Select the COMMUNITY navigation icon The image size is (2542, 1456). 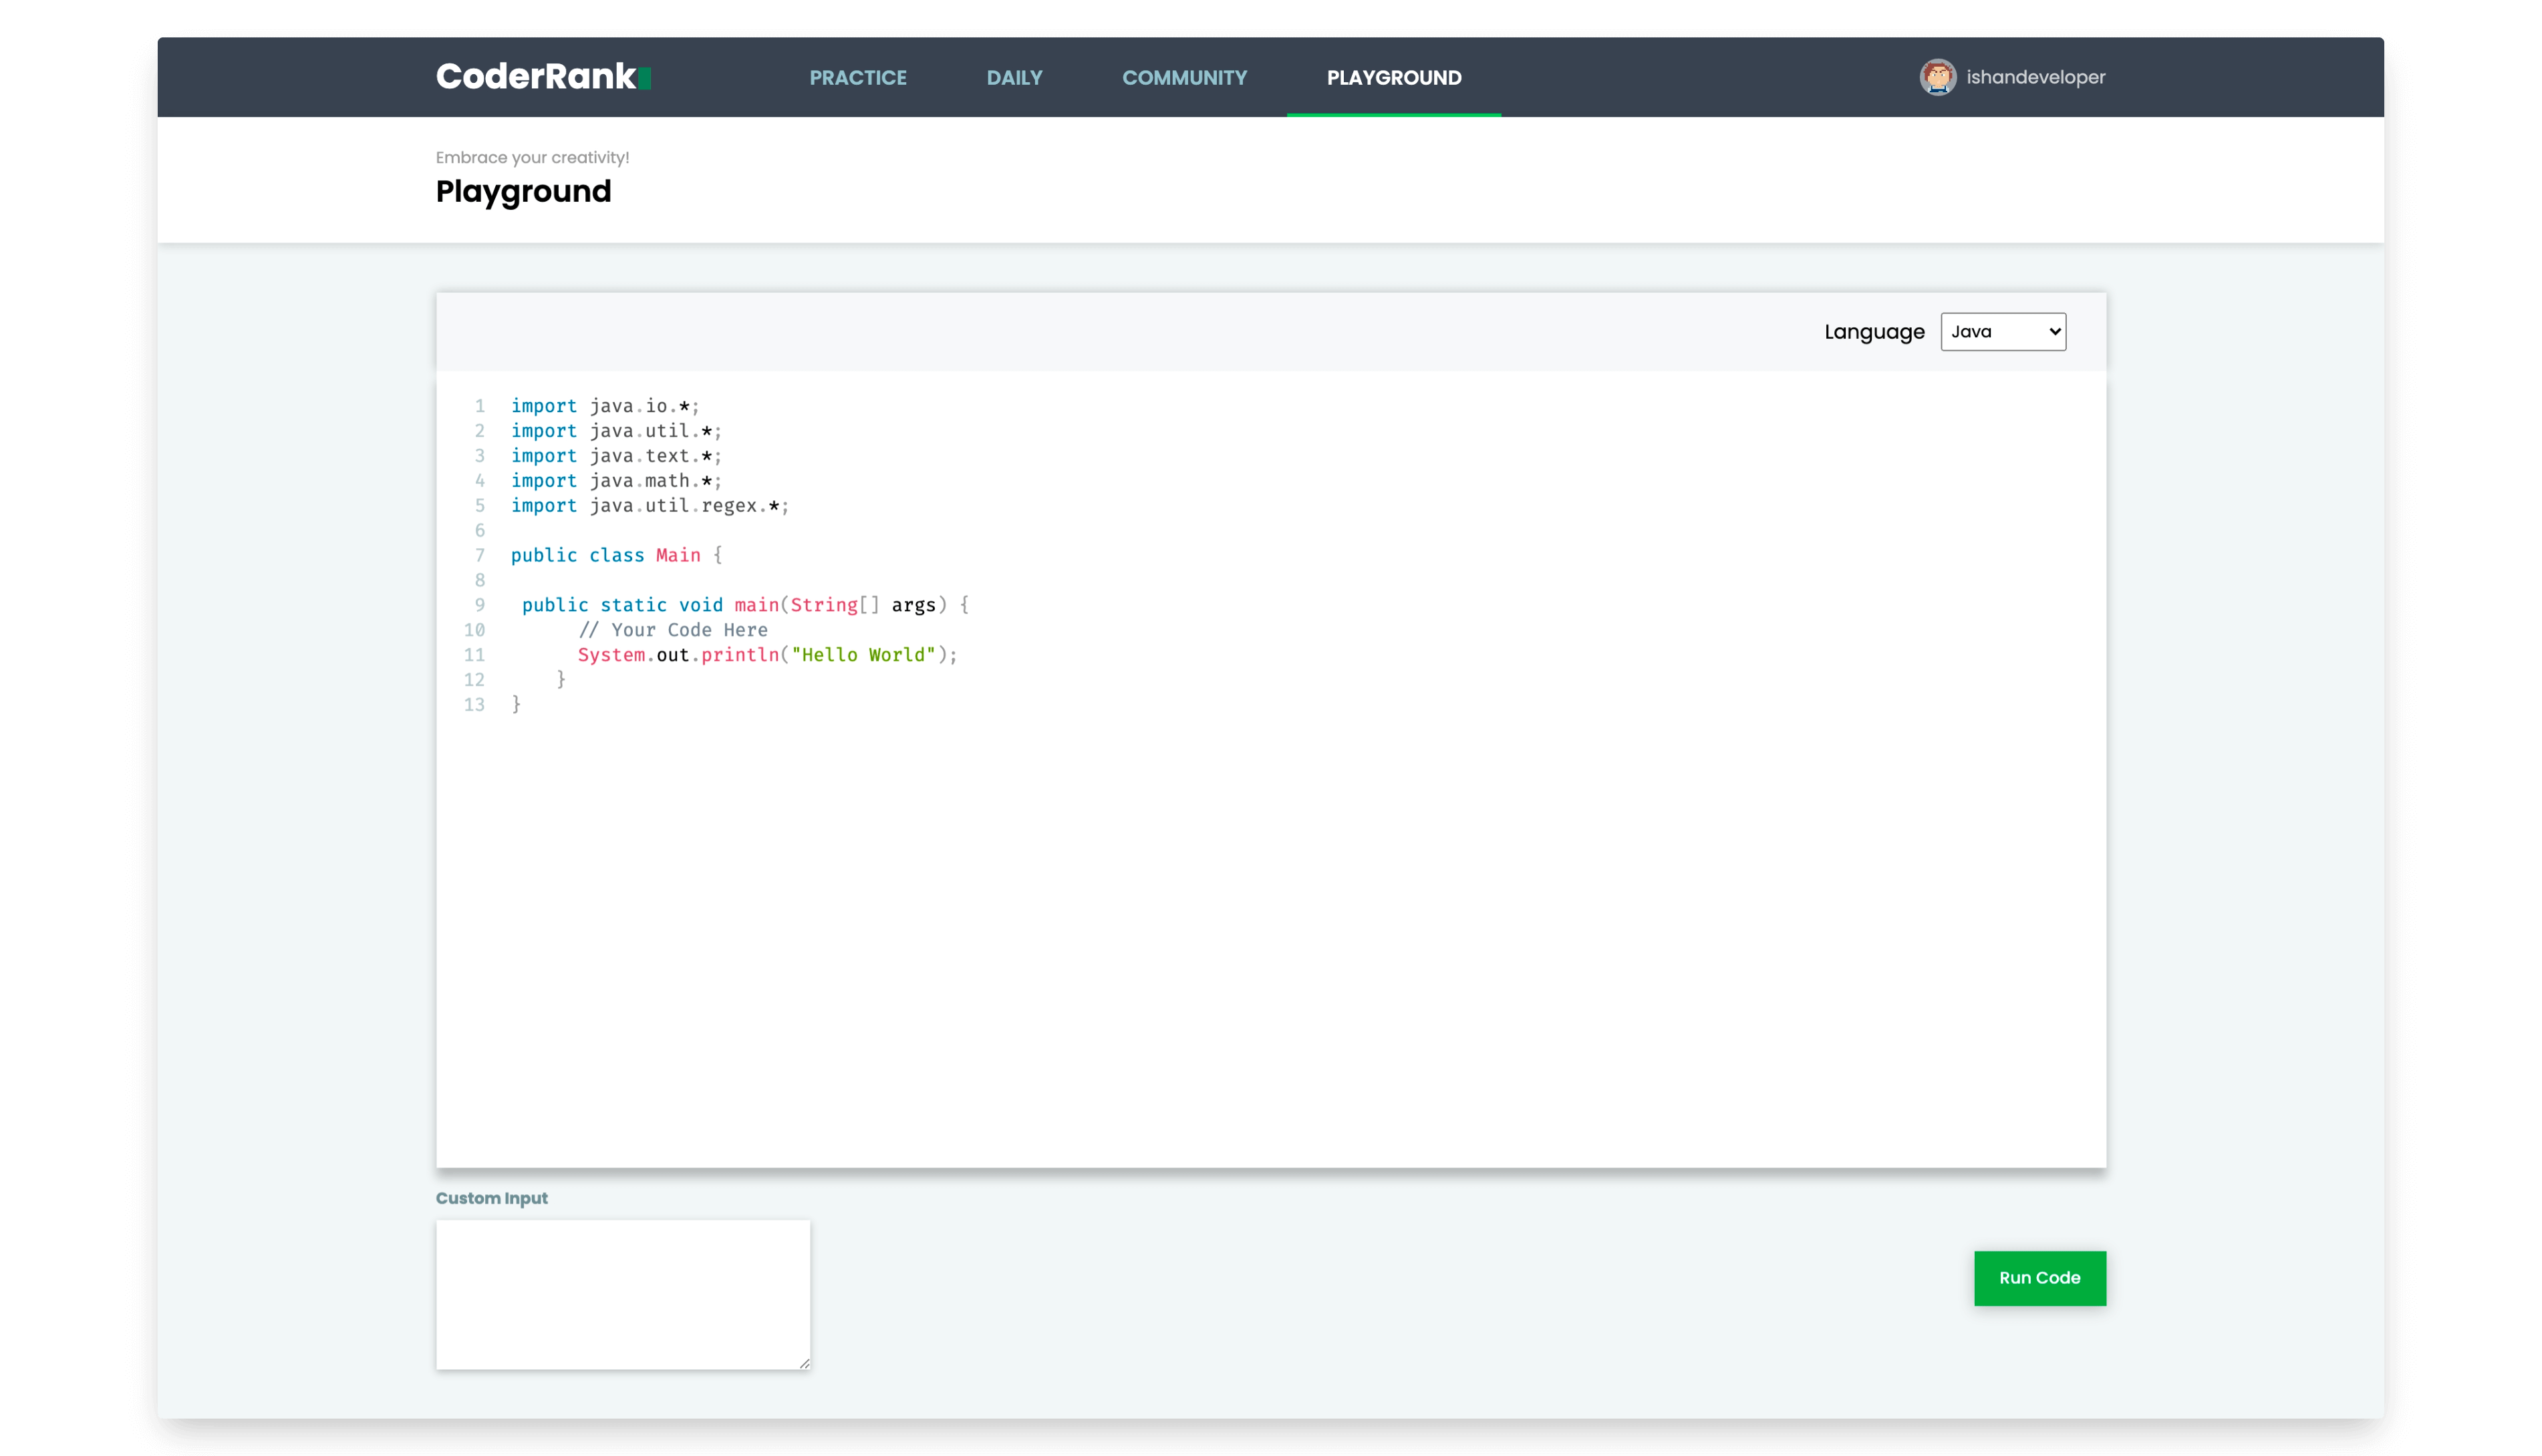point(1183,77)
